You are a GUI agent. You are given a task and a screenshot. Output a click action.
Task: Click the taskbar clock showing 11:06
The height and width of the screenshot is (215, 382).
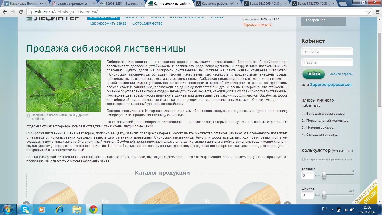click(x=367, y=209)
